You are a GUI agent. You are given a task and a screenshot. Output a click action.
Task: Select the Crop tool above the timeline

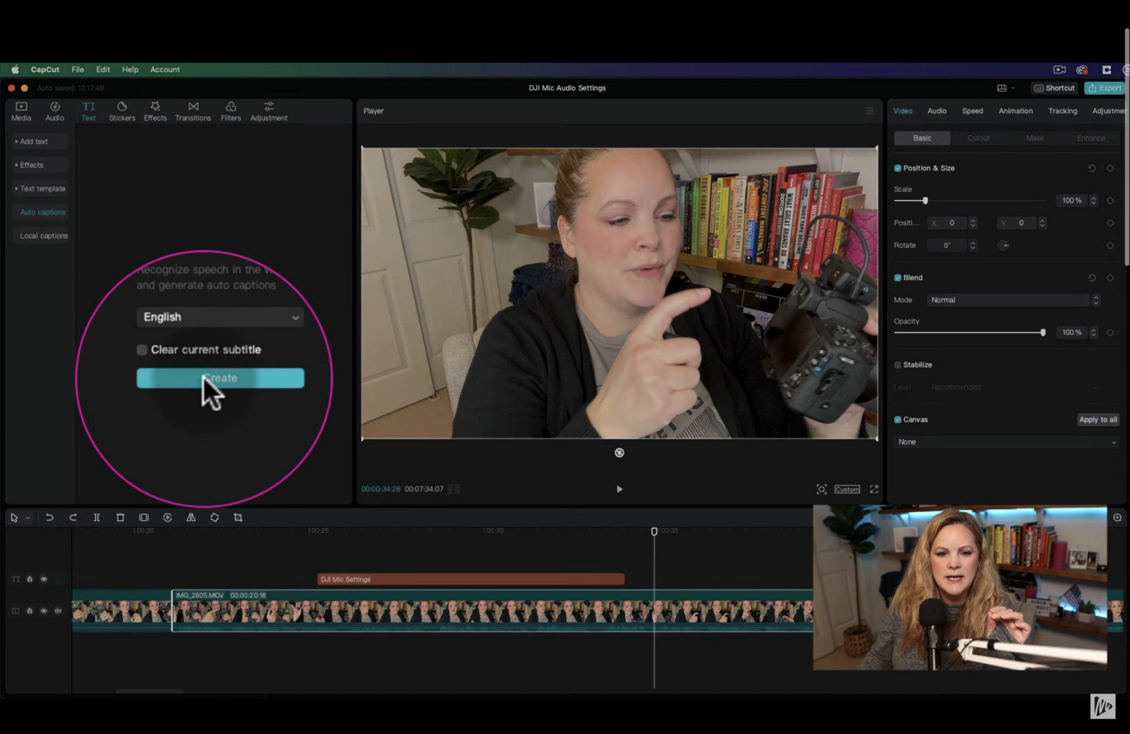coord(238,517)
